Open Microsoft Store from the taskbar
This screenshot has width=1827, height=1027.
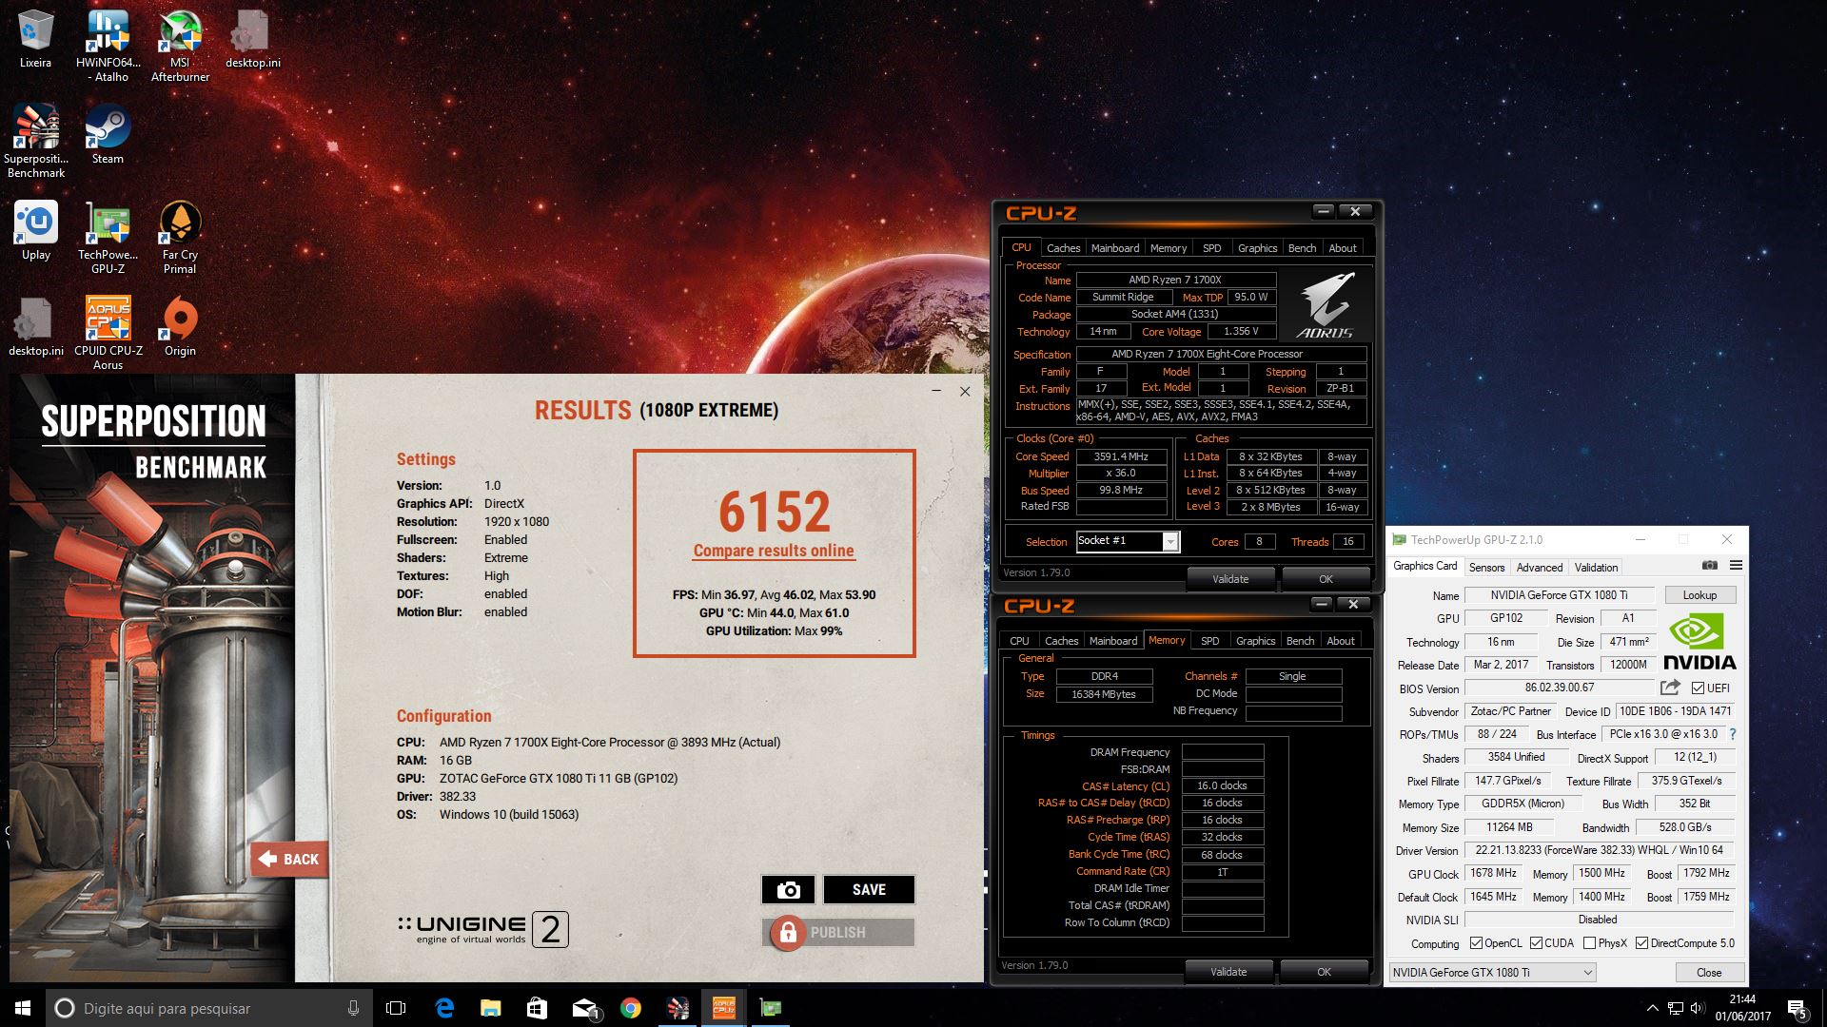(537, 1008)
